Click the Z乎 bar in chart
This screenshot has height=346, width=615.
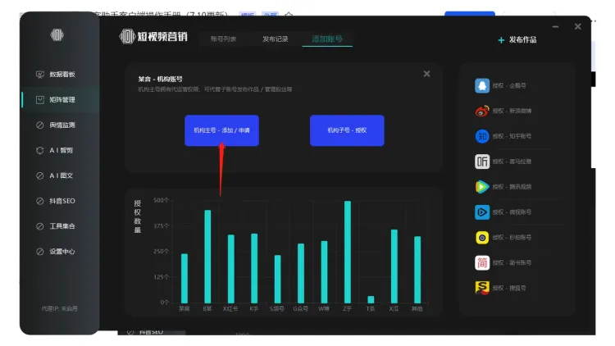pyautogui.click(x=348, y=252)
